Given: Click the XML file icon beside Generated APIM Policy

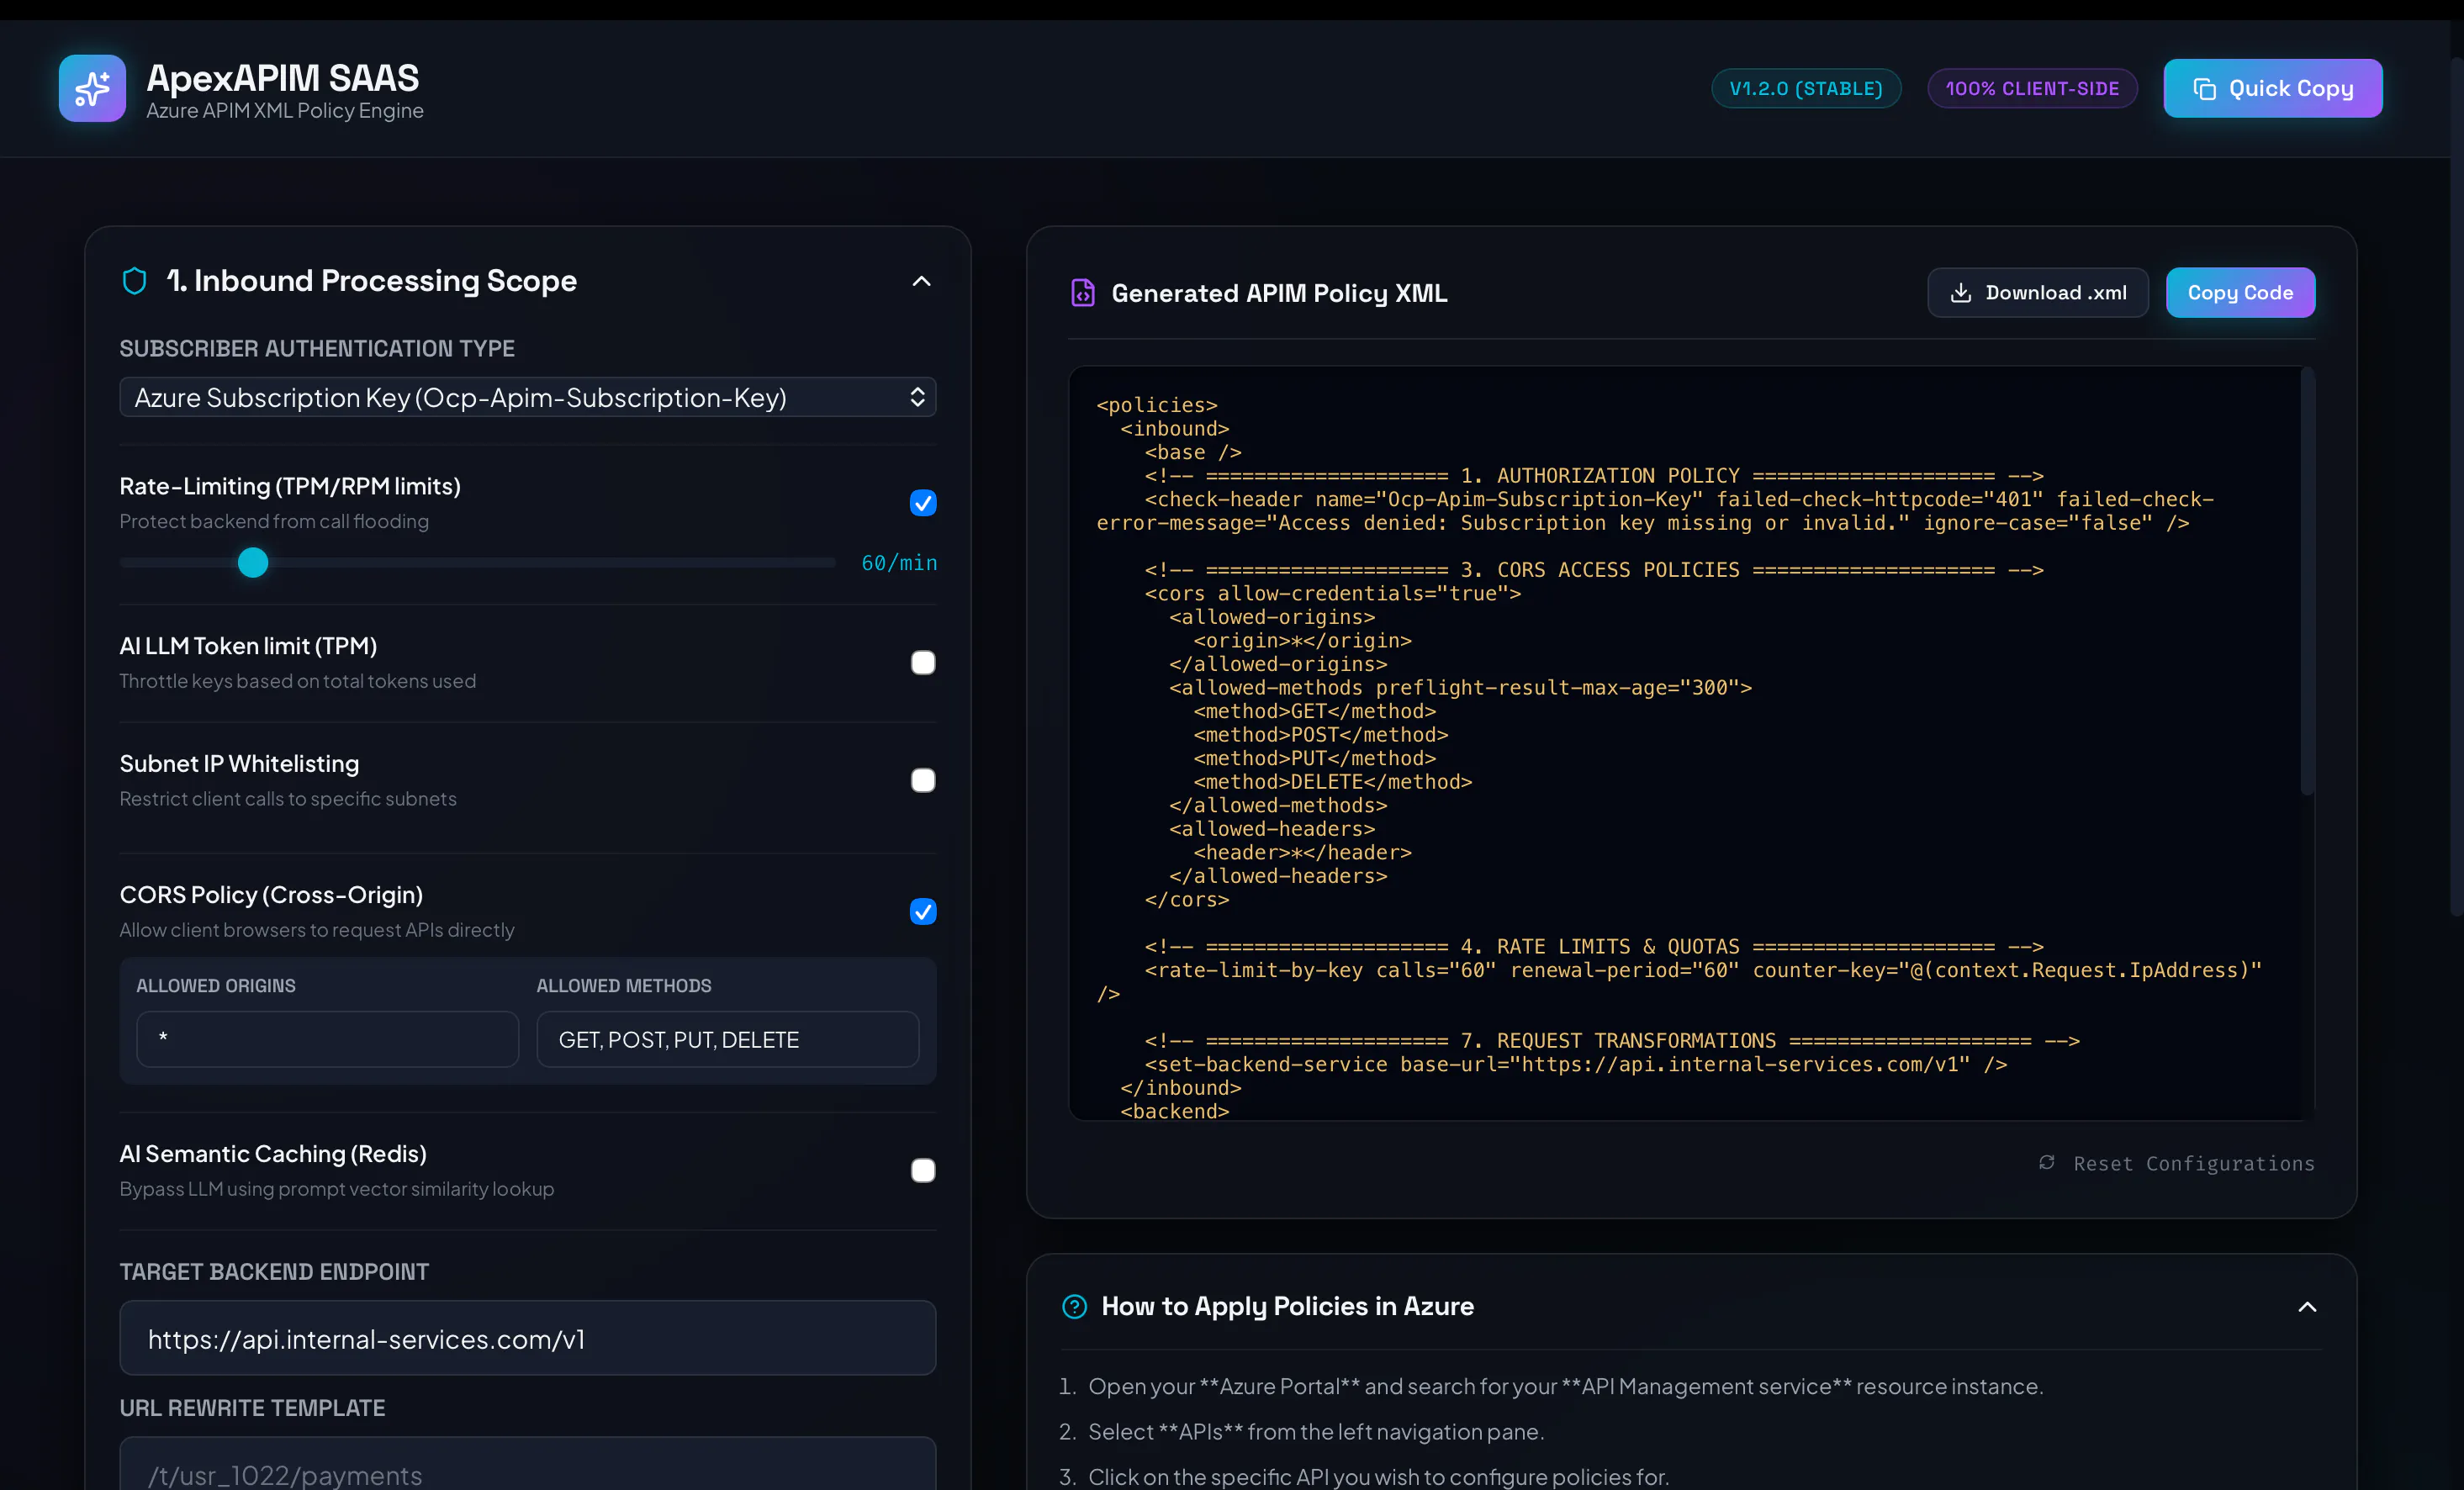Looking at the screenshot, I should (1083, 293).
